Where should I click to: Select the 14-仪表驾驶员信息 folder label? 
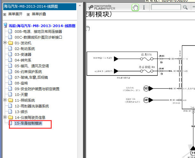[30, 118]
